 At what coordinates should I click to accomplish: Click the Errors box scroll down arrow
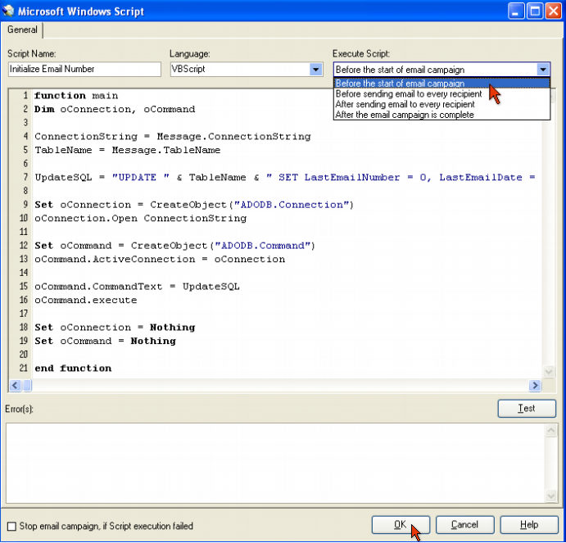pyautogui.click(x=550, y=495)
